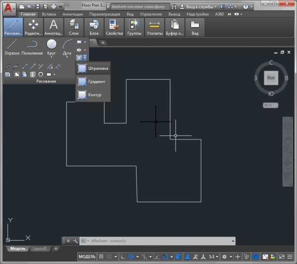Open the Блок panel button
Screen dimensions: 297x264
94,27
